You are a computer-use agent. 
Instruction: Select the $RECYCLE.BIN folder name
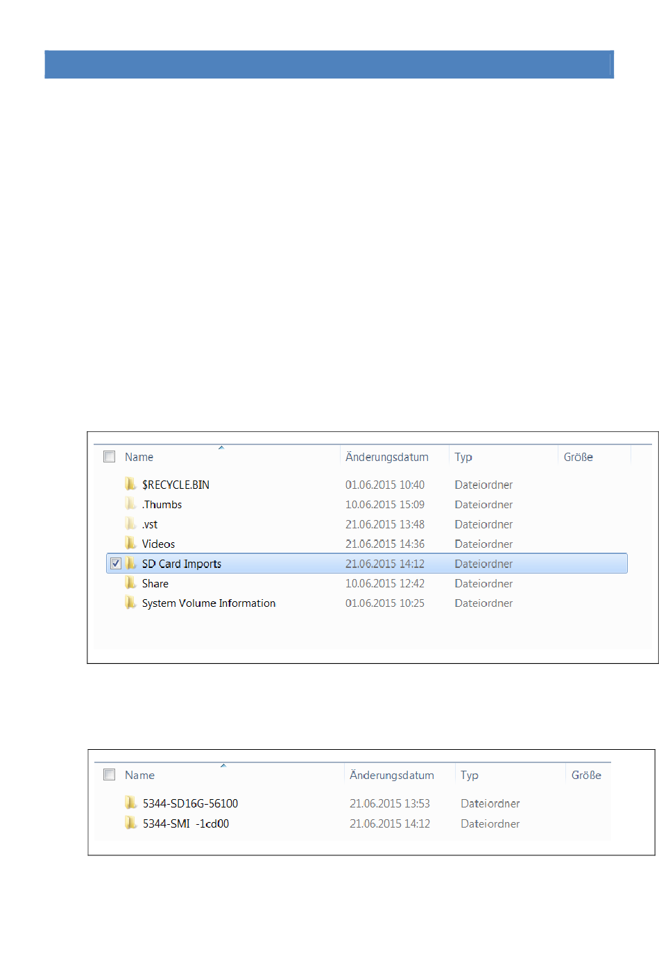pyautogui.click(x=176, y=485)
